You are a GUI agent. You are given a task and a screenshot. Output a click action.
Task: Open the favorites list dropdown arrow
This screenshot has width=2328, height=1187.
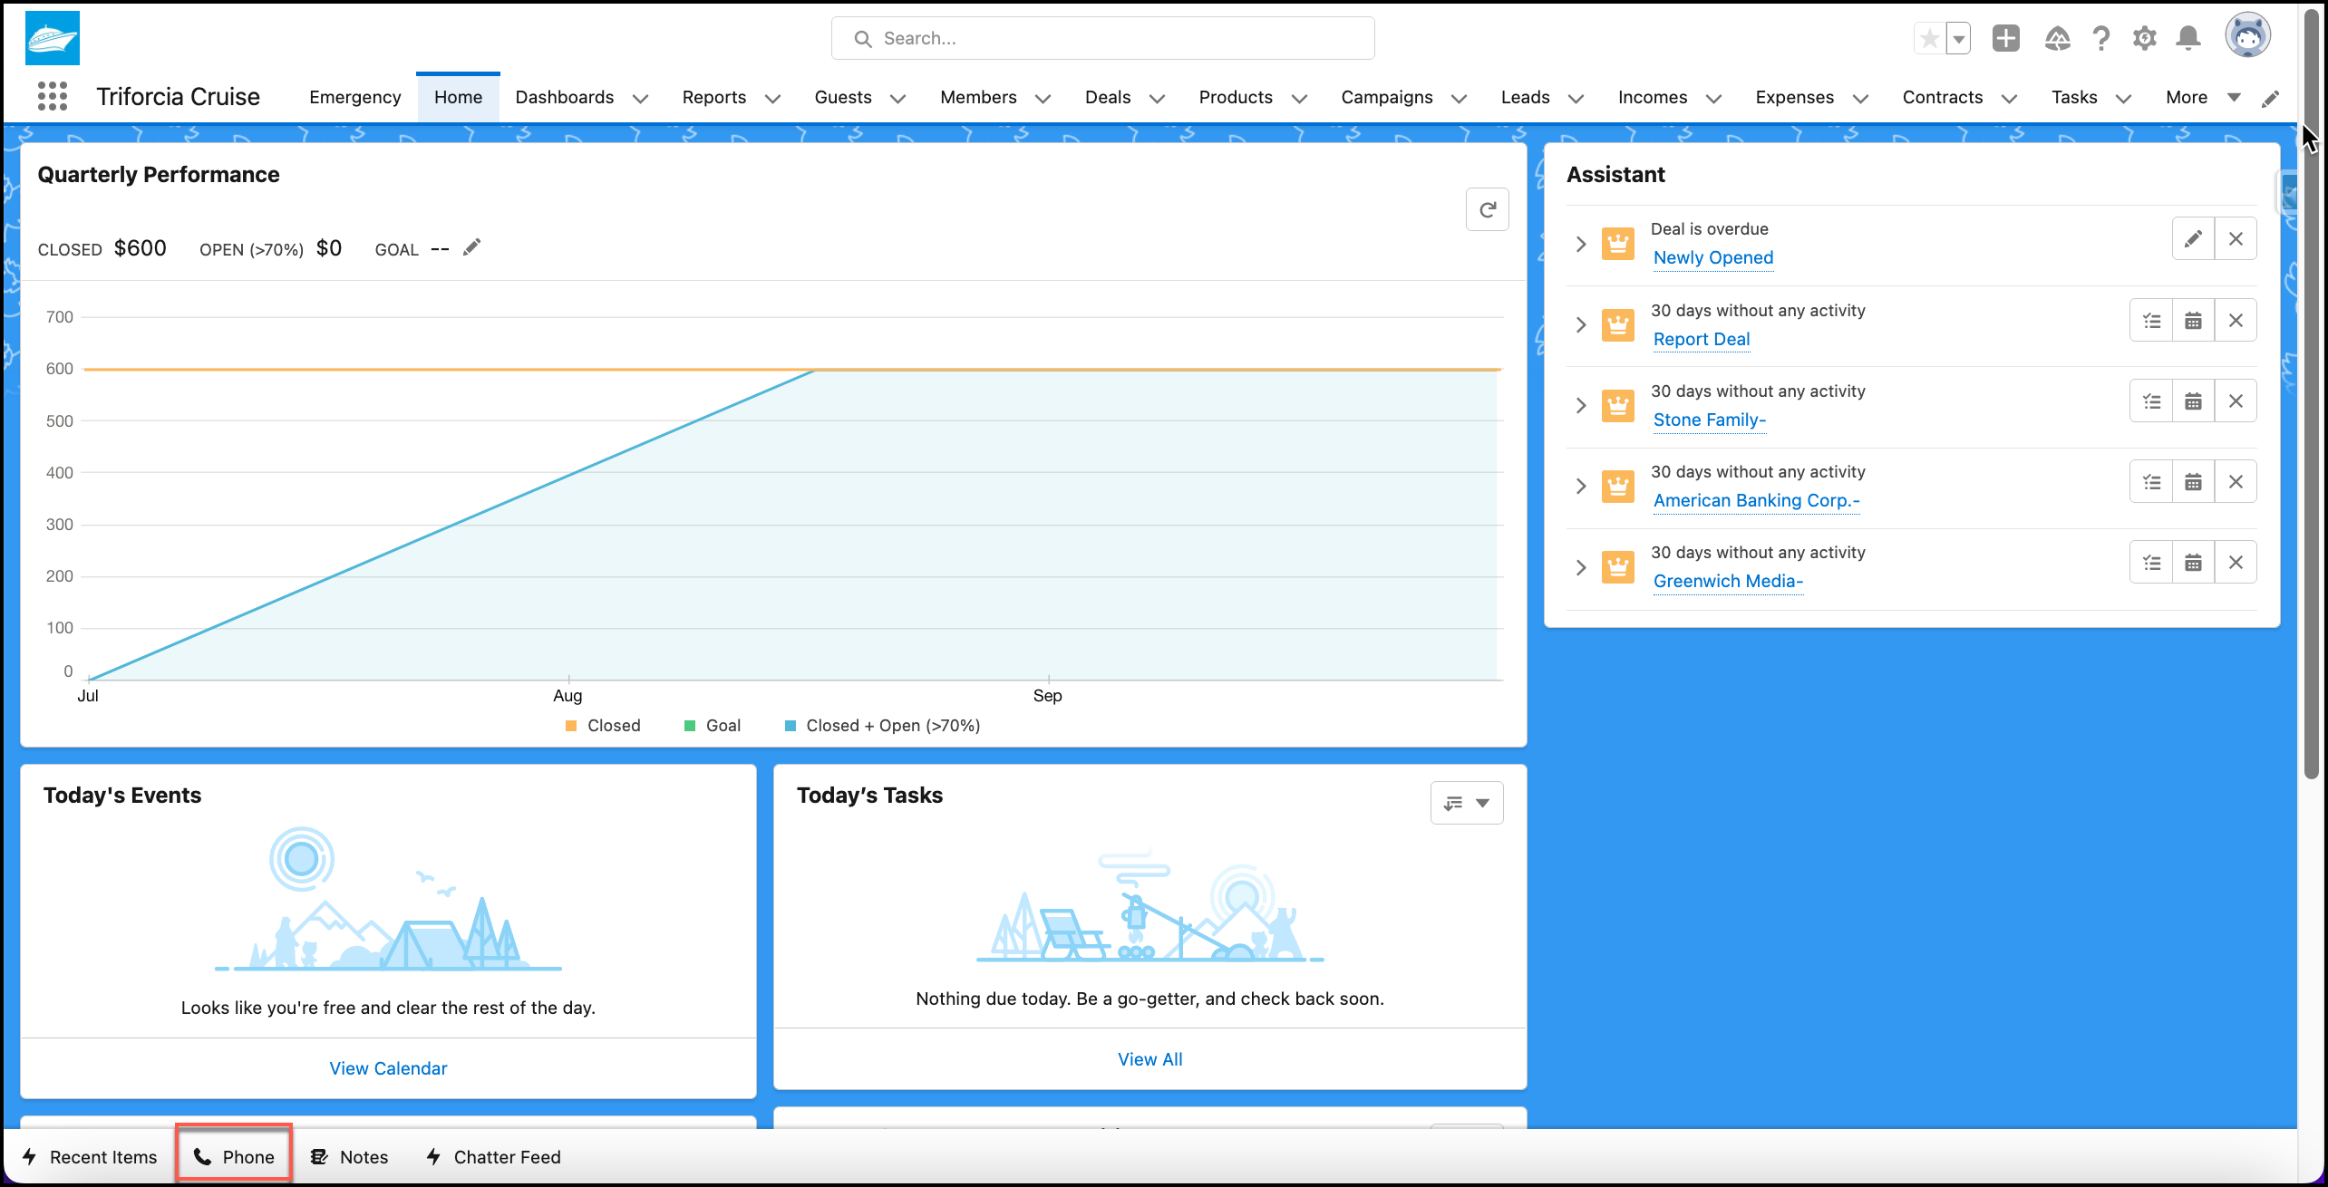coord(1959,38)
